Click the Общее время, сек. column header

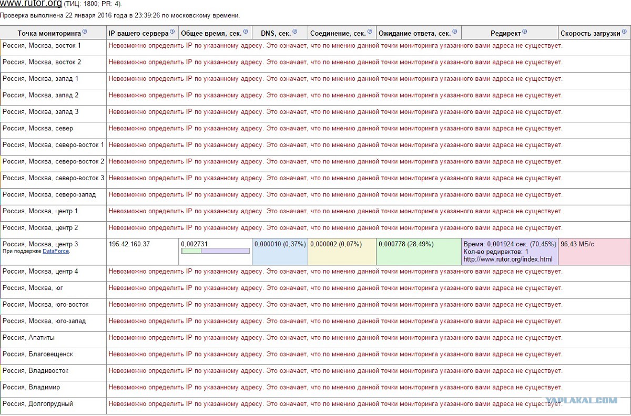point(216,33)
